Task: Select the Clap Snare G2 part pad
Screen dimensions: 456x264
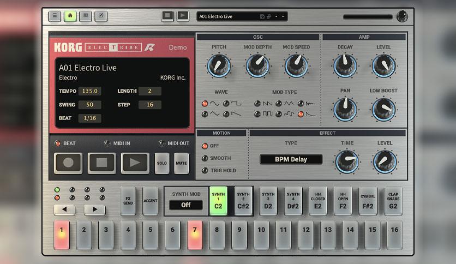Action: point(393,201)
